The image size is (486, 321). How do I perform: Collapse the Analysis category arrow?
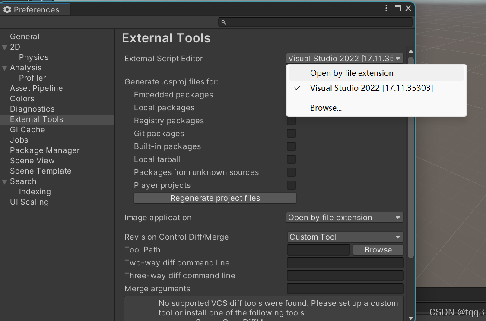coord(4,68)
